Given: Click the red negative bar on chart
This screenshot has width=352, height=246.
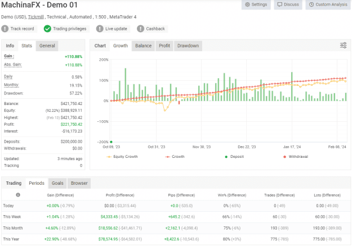Looking at the screenshot, I should click(179, 103).
